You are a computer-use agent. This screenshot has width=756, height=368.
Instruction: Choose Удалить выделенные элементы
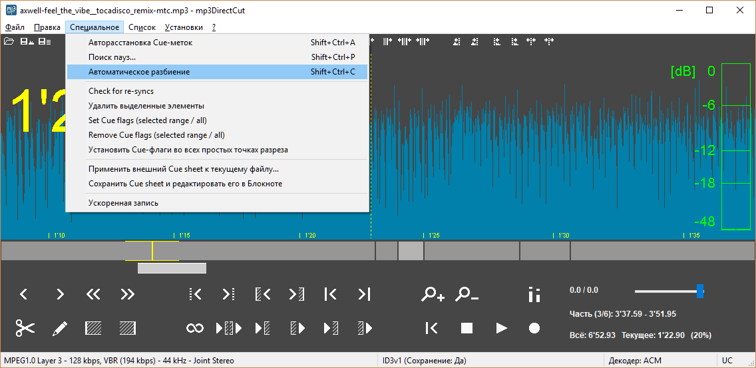click(217, 106)
